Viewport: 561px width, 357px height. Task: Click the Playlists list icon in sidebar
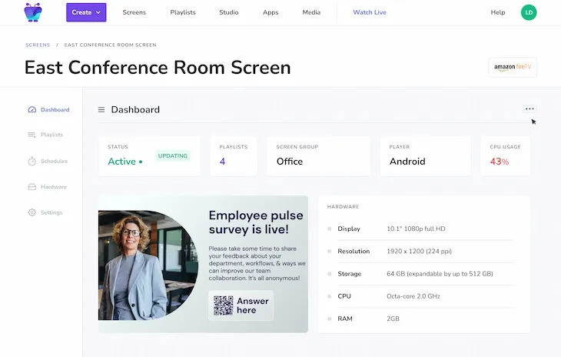tap(32, 135)
